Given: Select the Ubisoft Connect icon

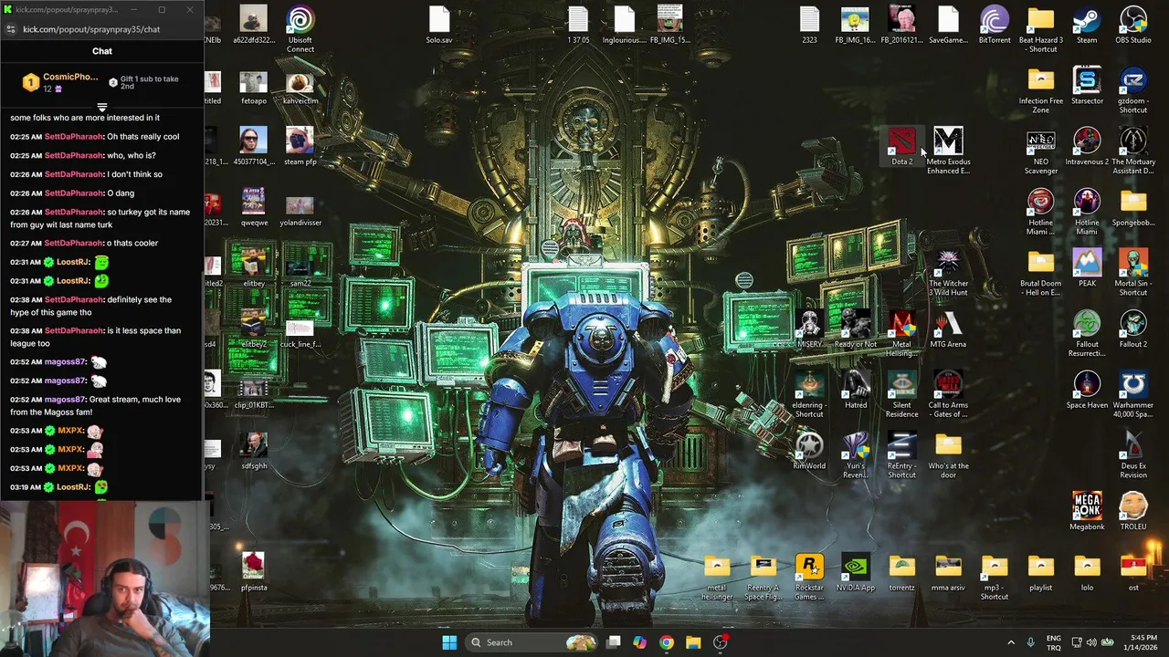Looking at the screenshot, I should (300, 30).
